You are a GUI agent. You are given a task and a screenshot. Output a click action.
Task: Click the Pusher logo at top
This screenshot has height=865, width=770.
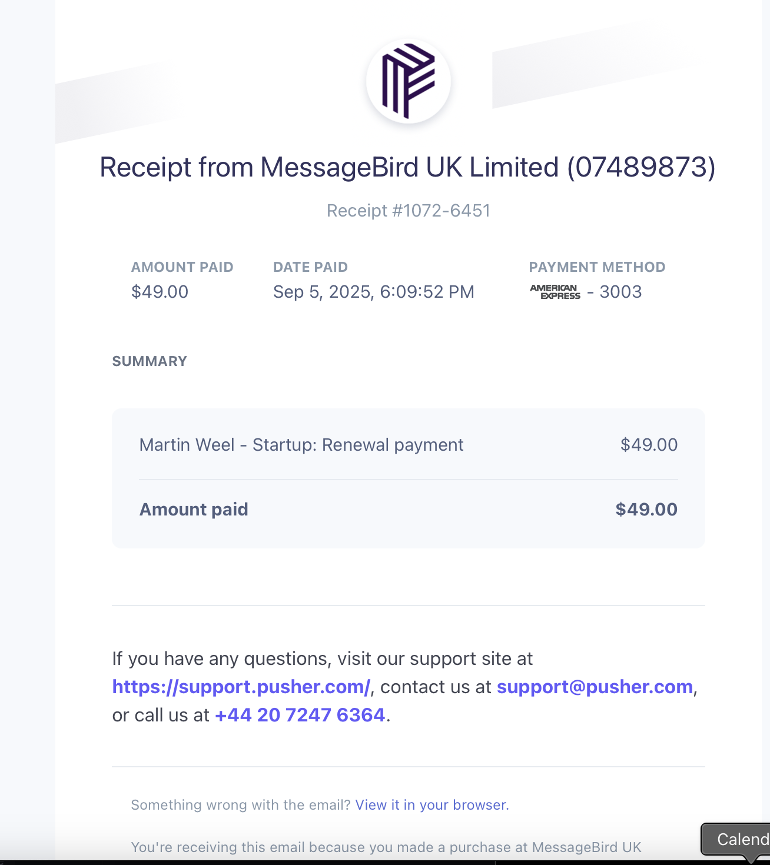[408, 81]
